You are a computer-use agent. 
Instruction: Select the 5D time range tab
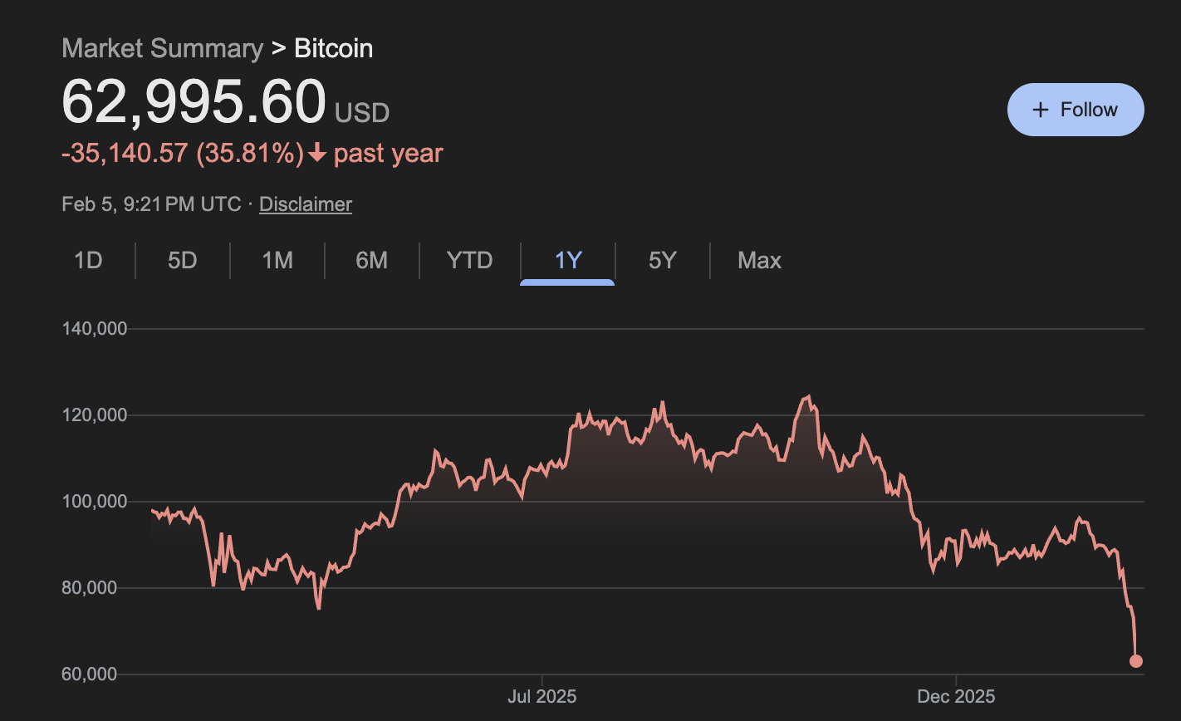pos(183,261)
